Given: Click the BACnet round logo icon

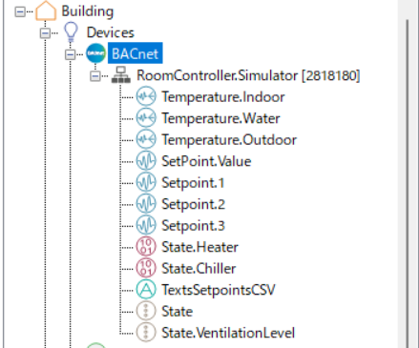Looking at the screenshot, I should (95, 53).
